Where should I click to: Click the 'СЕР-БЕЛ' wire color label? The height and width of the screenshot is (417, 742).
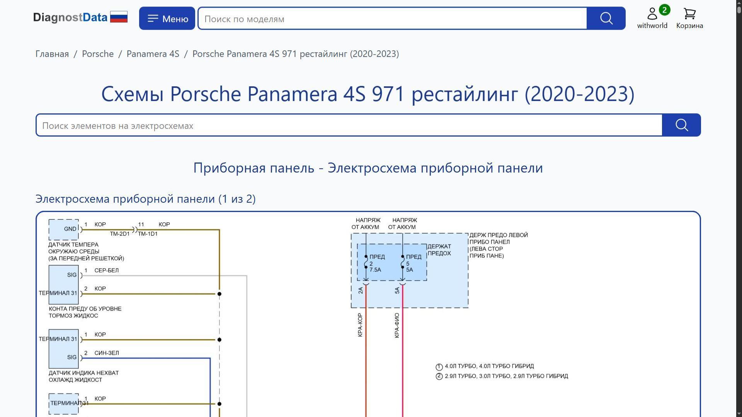pyautogui.click(x=106, y=270)
